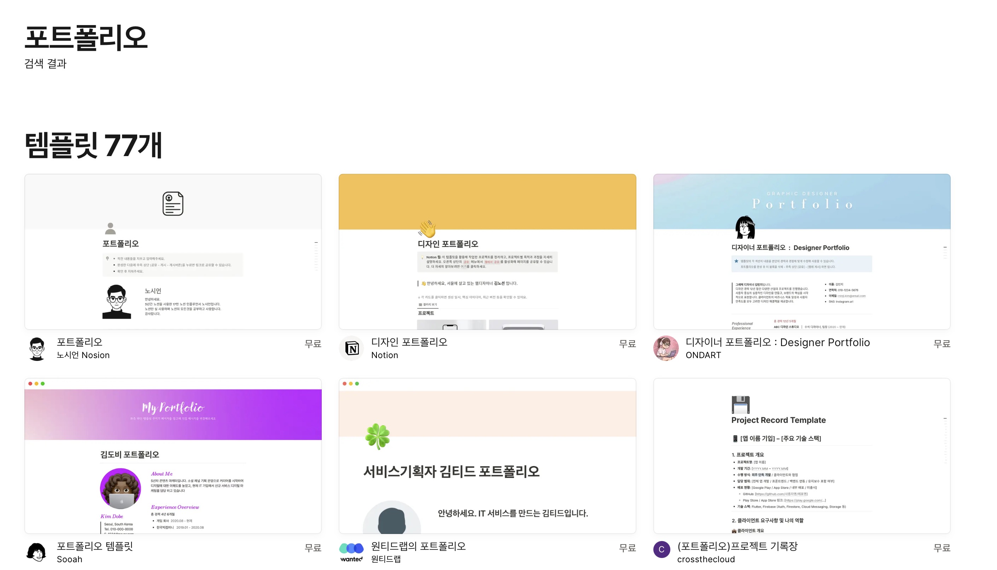Click the Sooah author avatar icon

click(36, 552)
